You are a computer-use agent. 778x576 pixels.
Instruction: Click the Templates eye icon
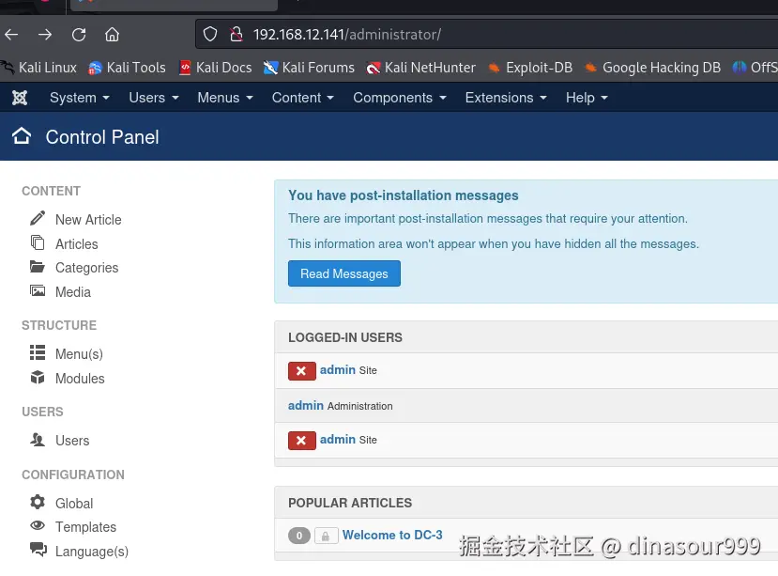point(38,525)
